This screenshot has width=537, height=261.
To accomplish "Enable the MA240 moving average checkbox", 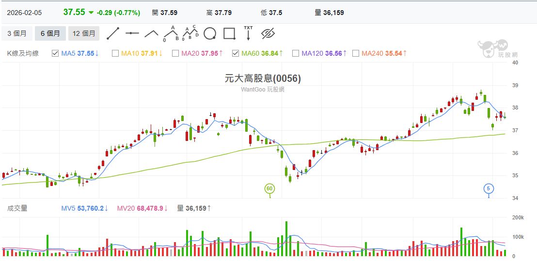I will click(x=356, y=53).
